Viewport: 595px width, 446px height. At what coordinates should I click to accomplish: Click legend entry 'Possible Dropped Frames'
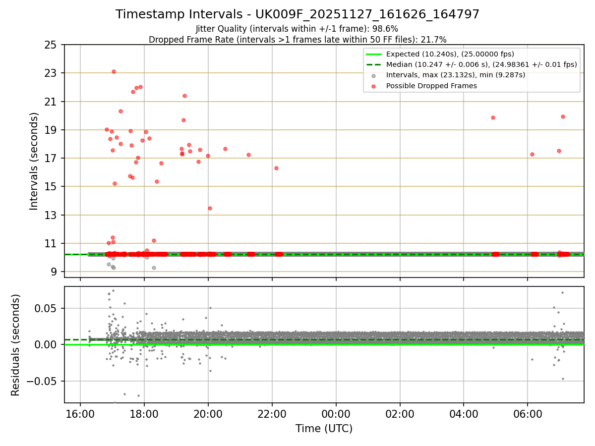pyautogui.click(x=431, y=86)
